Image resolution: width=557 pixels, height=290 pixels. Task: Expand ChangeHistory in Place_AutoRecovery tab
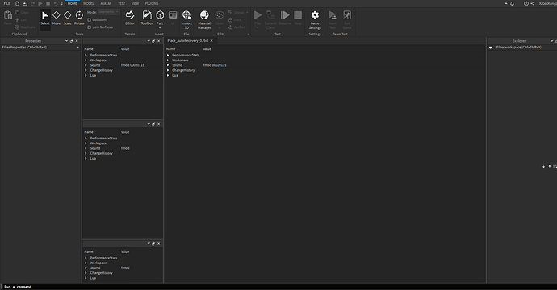tap(168, 70)
